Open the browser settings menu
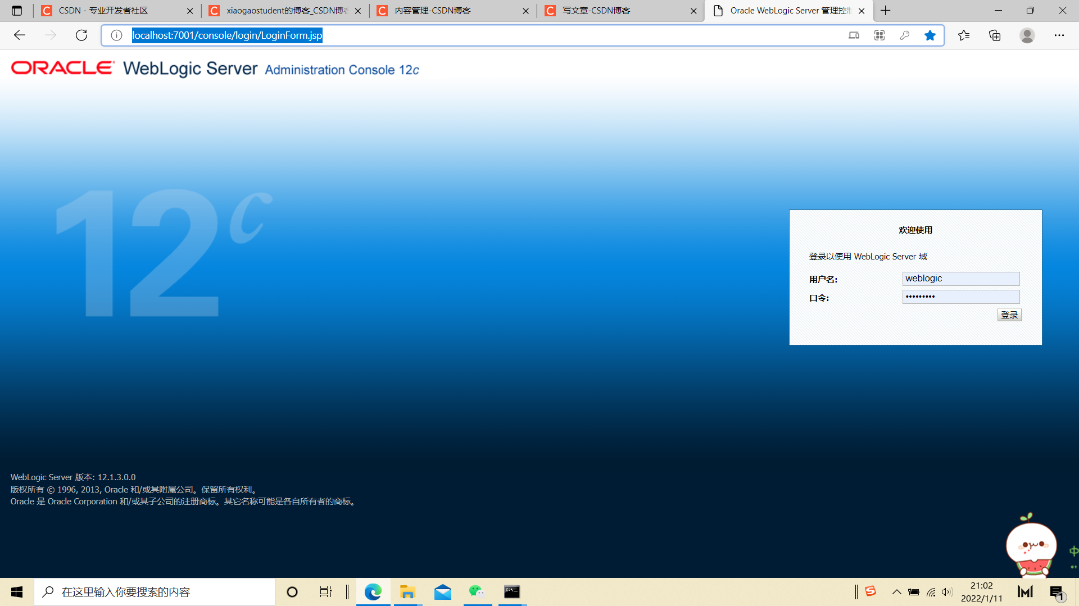 coord(1059,35)
